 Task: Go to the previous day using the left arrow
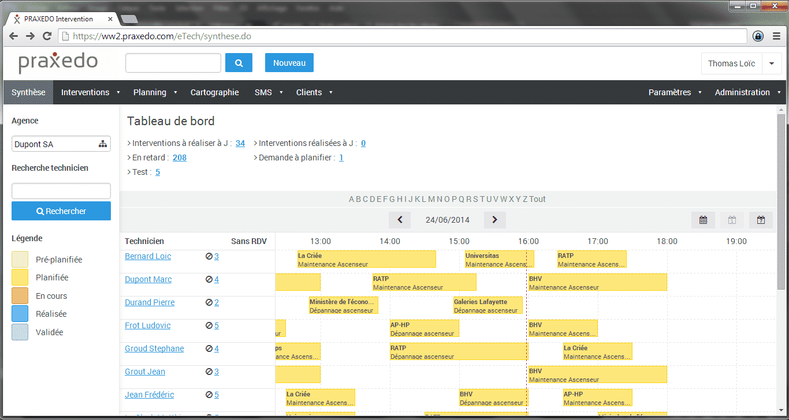(399, 220)
